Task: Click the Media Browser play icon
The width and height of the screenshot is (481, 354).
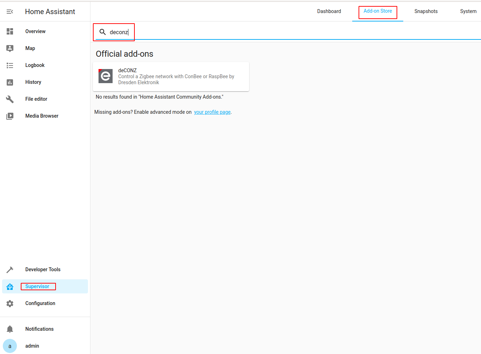Action: pyautogui.click(x=10, y=116)
